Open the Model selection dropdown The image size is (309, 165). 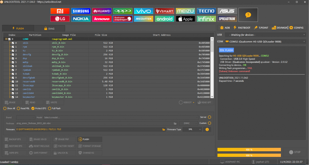[x=121, y=117]
